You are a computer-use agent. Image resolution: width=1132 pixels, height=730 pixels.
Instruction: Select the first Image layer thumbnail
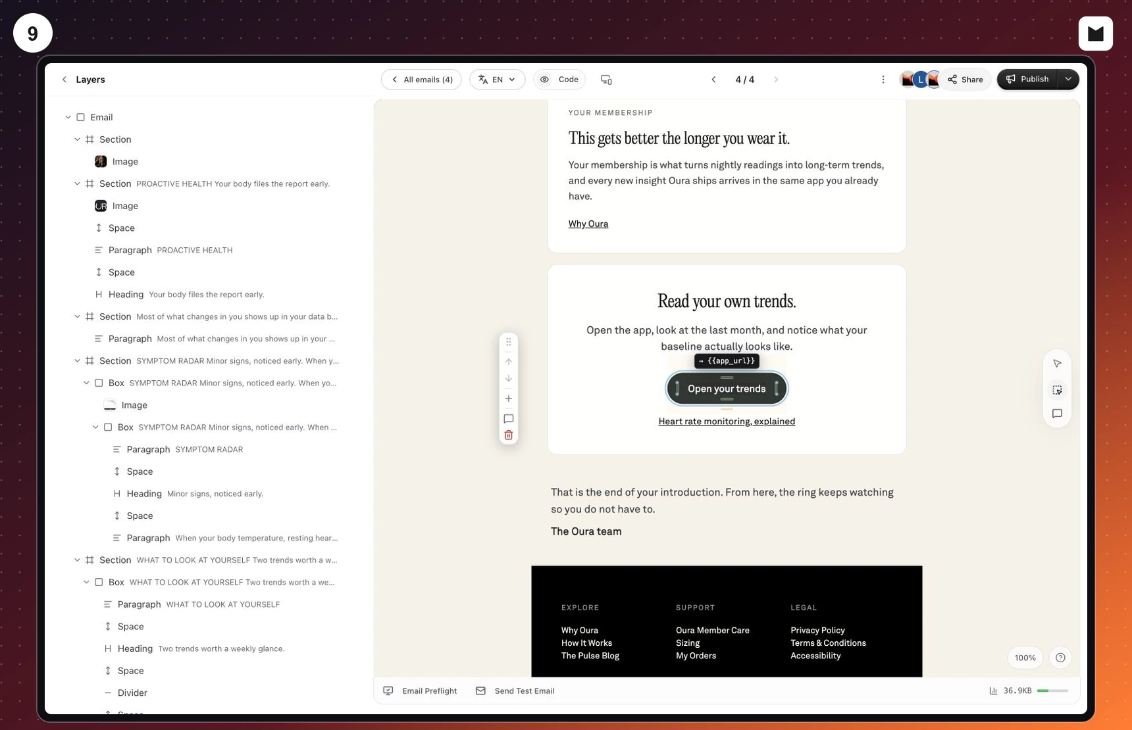[101, 162]
